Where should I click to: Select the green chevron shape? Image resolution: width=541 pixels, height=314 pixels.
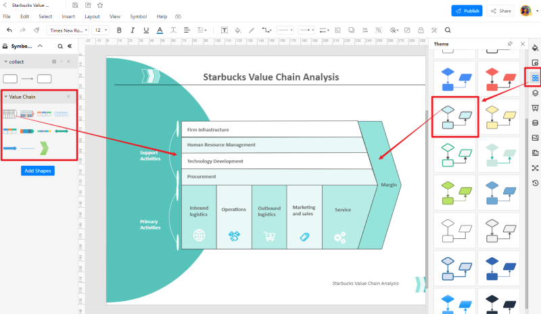[x=44, y=148]
